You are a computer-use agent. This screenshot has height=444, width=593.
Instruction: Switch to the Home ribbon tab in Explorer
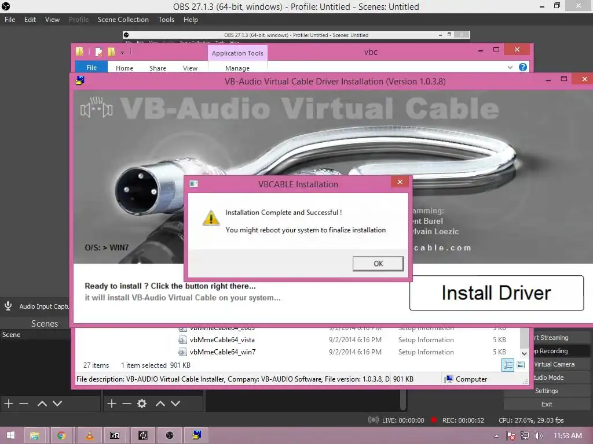[x=125, y=68]
